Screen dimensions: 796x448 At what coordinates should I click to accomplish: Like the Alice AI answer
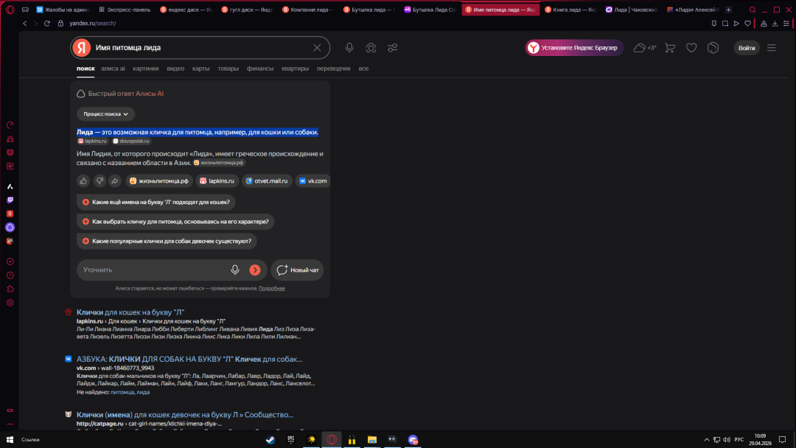[84, 181]
